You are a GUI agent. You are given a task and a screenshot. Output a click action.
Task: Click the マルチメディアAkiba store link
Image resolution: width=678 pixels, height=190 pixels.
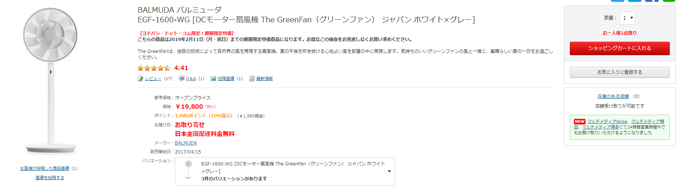(x=607, y=121)
